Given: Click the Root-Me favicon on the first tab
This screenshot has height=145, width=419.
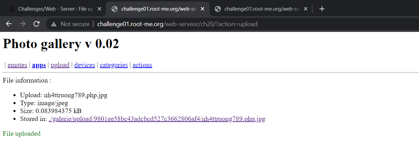Looking at the screenshot, I should [11, 9].
